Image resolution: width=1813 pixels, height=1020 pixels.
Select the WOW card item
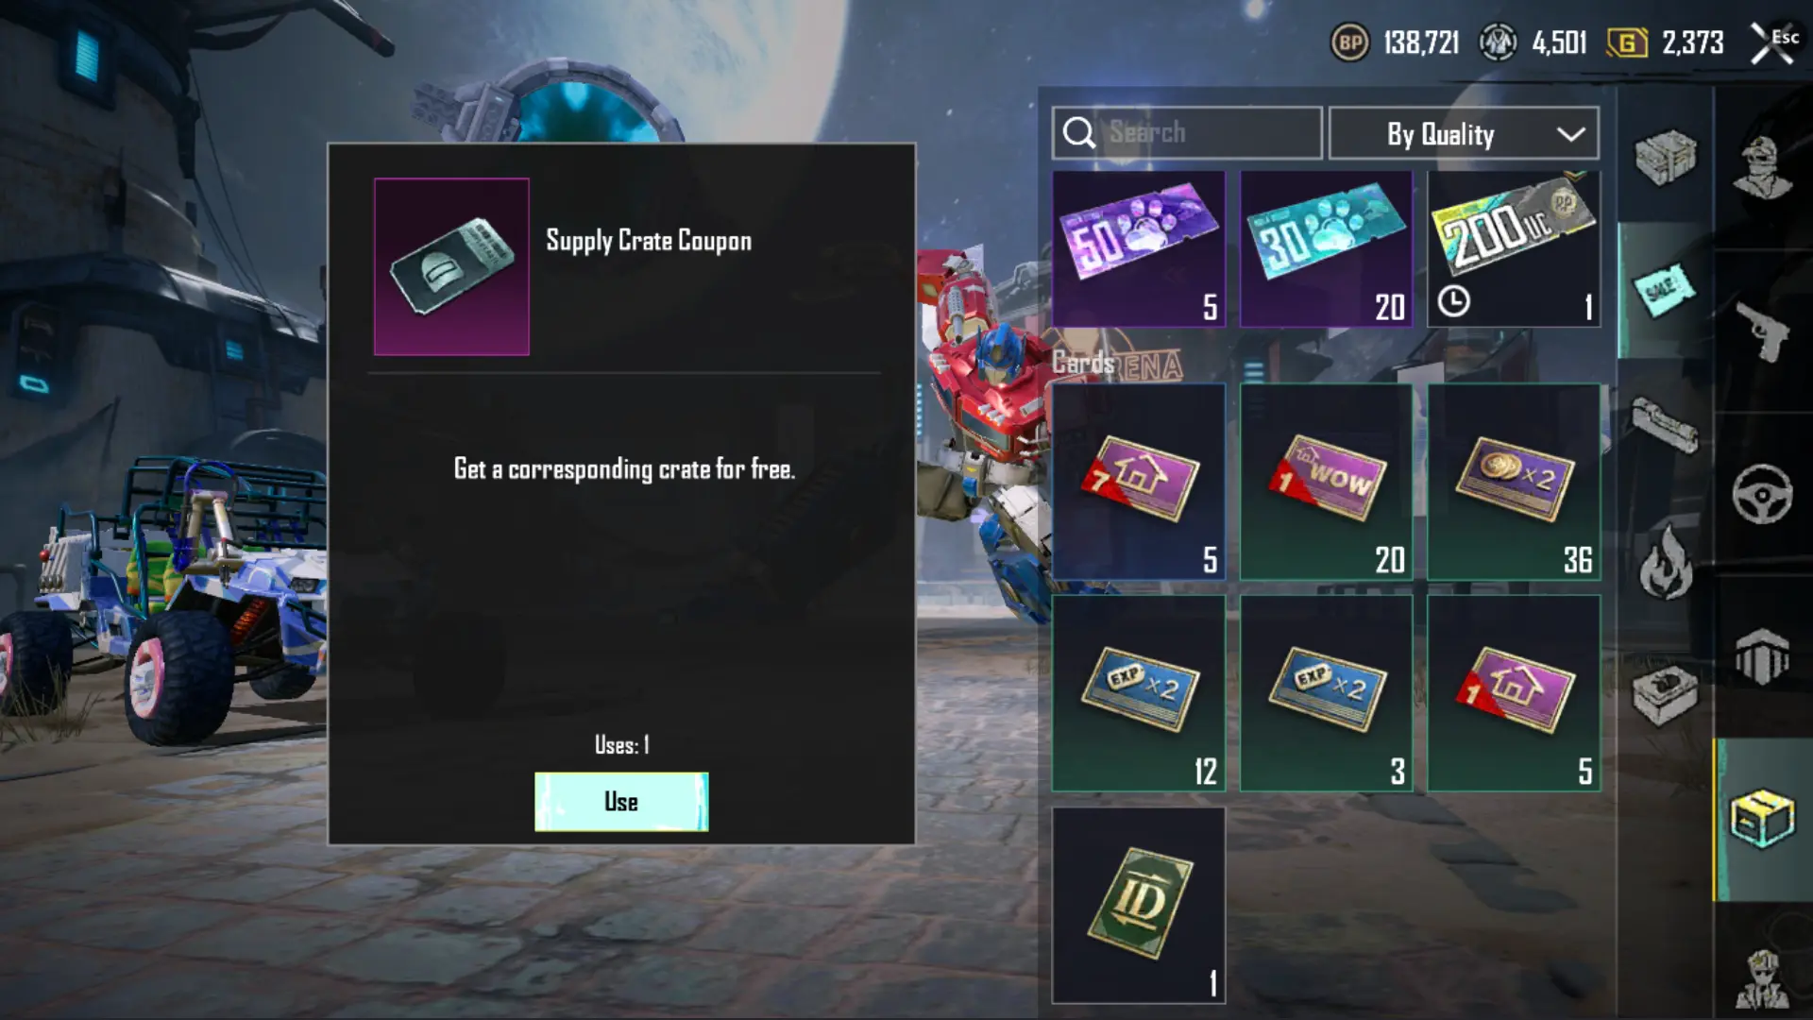pos(1326,482)
